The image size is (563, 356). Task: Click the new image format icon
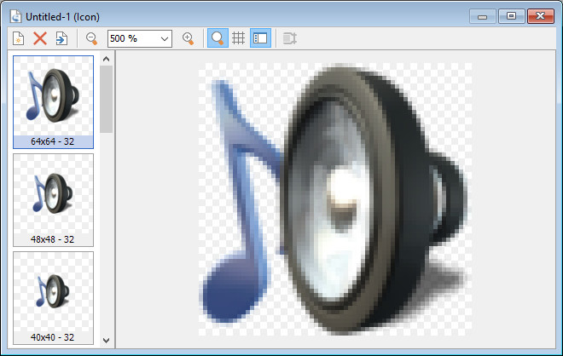click(18, 38)
